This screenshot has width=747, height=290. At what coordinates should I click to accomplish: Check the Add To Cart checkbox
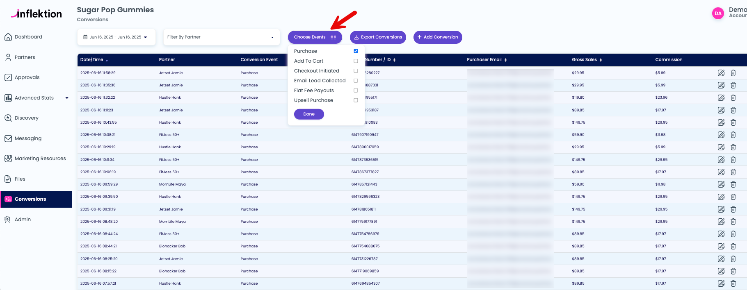pos(356,61)
